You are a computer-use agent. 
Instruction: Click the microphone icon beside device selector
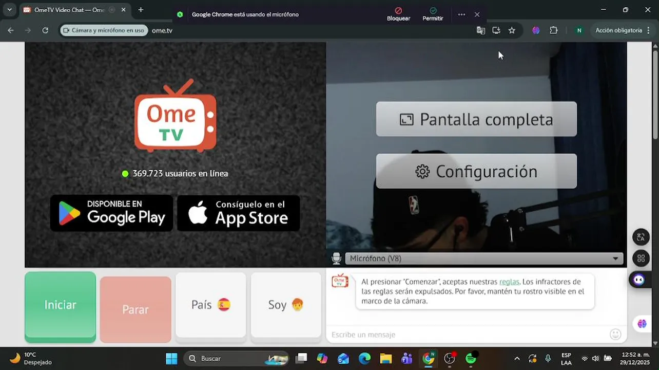point(337,258)
